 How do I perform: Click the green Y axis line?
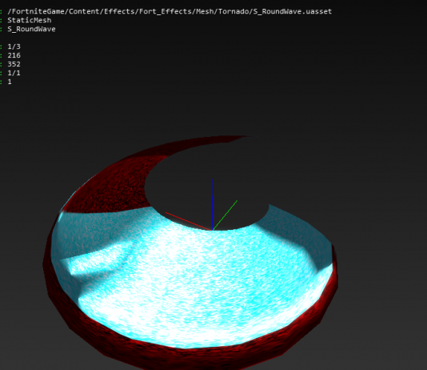(x=225, y=215)
